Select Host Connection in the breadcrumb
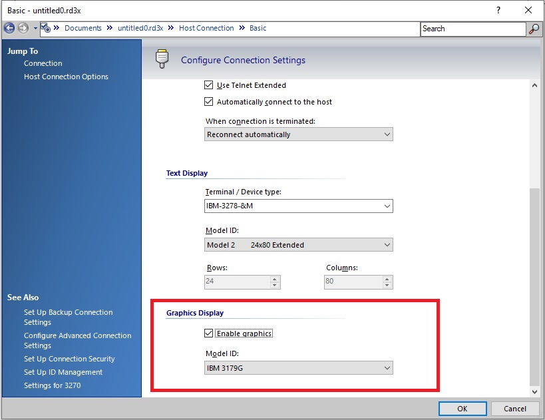Image resolution: width=545 pixels, height=420 pixels. [206, 28]
